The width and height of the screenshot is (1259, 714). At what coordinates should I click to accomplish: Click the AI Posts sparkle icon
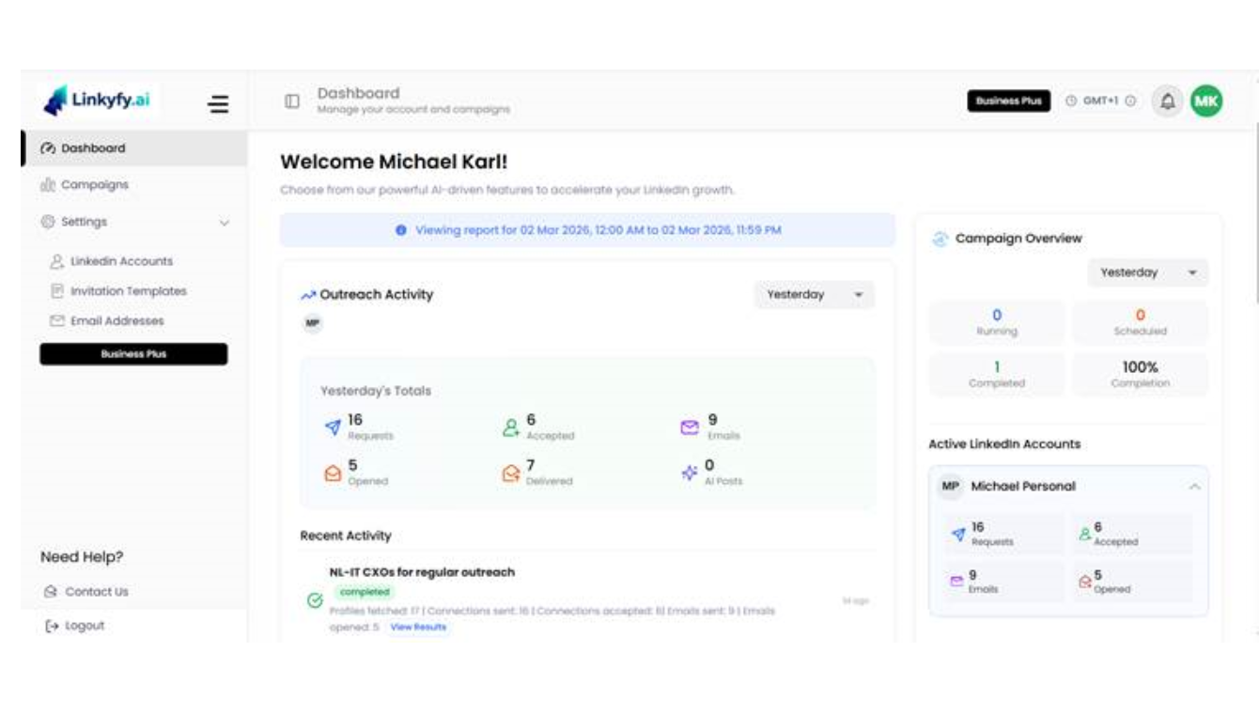click(x=689, y=473)
